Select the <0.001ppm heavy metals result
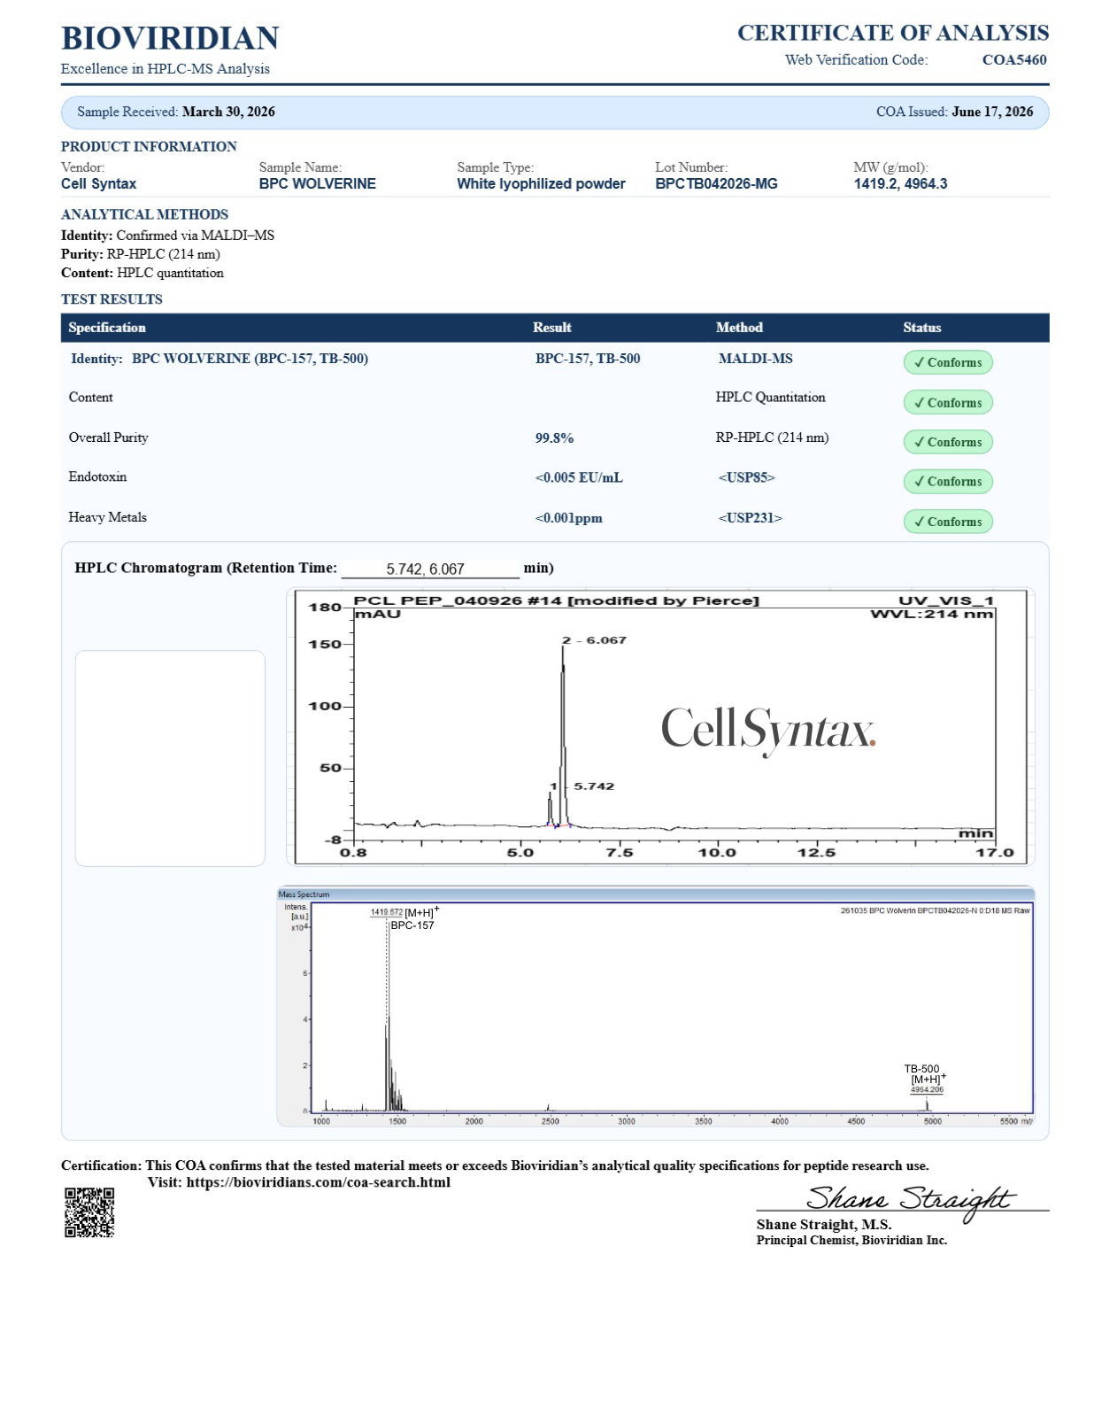The image size is (1094, 1417). click(568, 518)
